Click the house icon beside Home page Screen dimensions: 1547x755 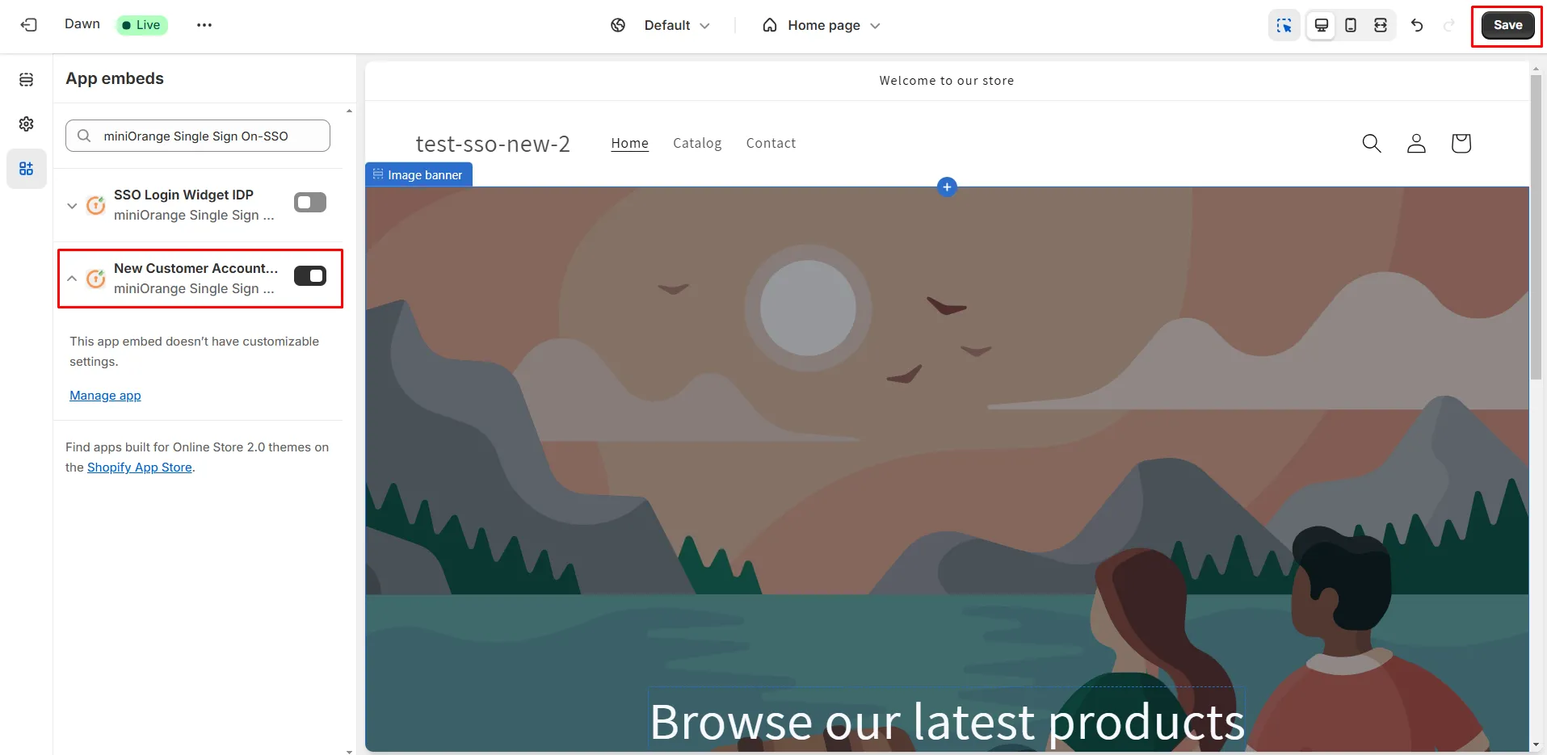[x=770, y=25]
